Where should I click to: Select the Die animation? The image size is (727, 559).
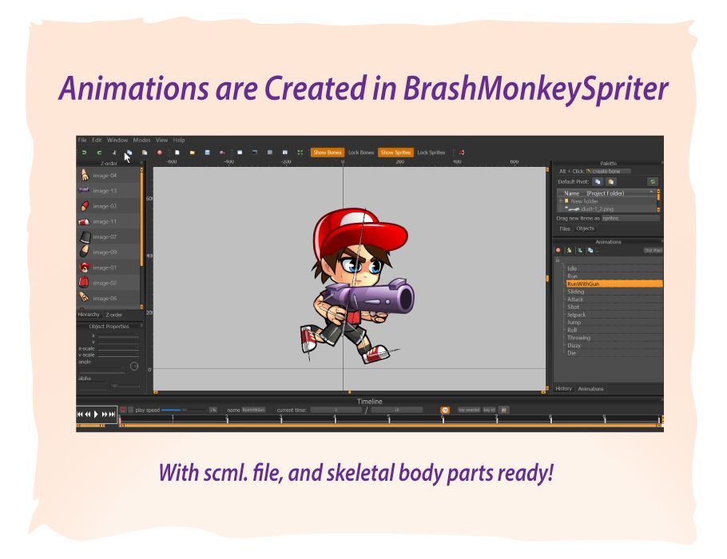point(614,353)
